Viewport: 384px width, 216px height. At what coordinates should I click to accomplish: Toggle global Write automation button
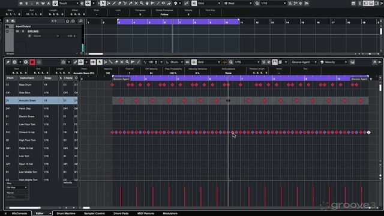(x=43, y=4)
